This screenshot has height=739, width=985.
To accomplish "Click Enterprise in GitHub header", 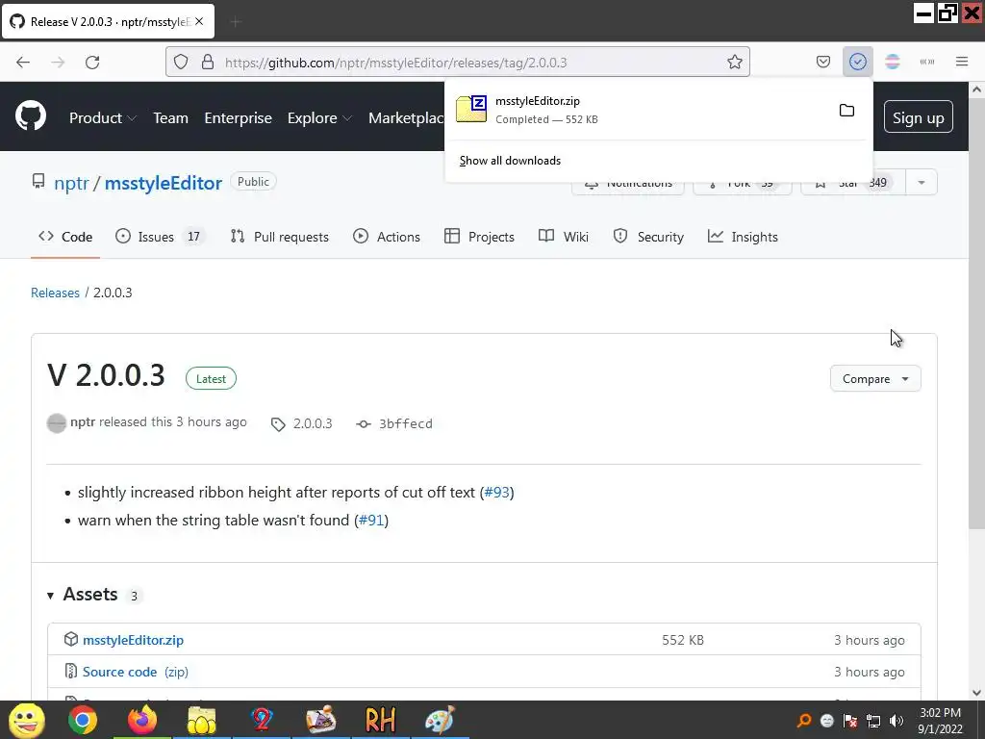I will 239,117.
